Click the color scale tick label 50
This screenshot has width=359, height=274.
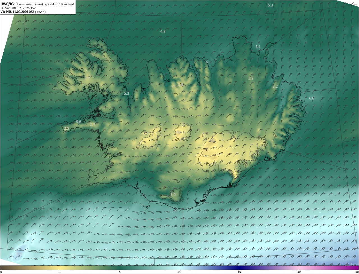[357, 272]
